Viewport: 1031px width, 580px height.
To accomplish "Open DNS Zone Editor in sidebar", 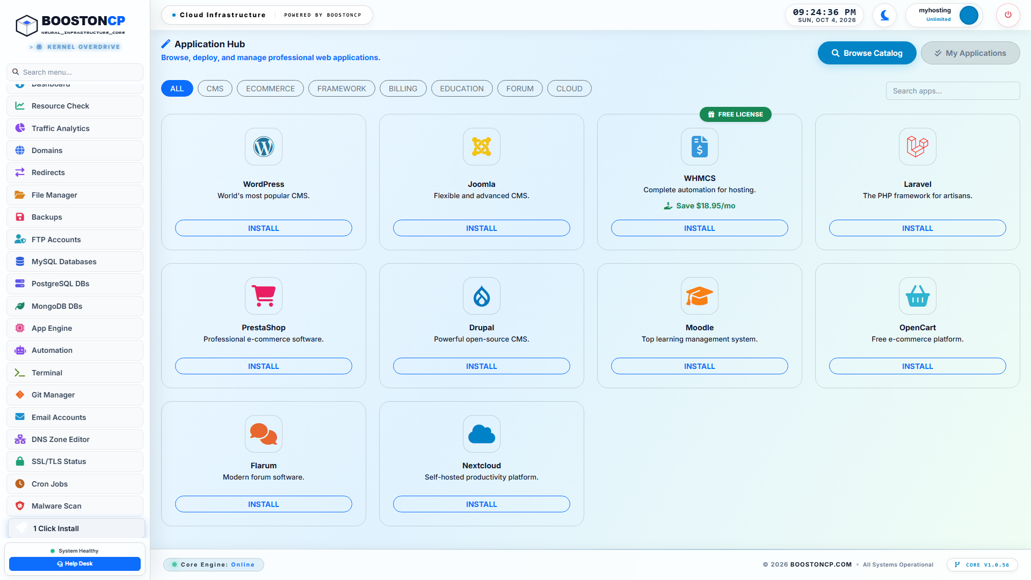I will (75, 439).
